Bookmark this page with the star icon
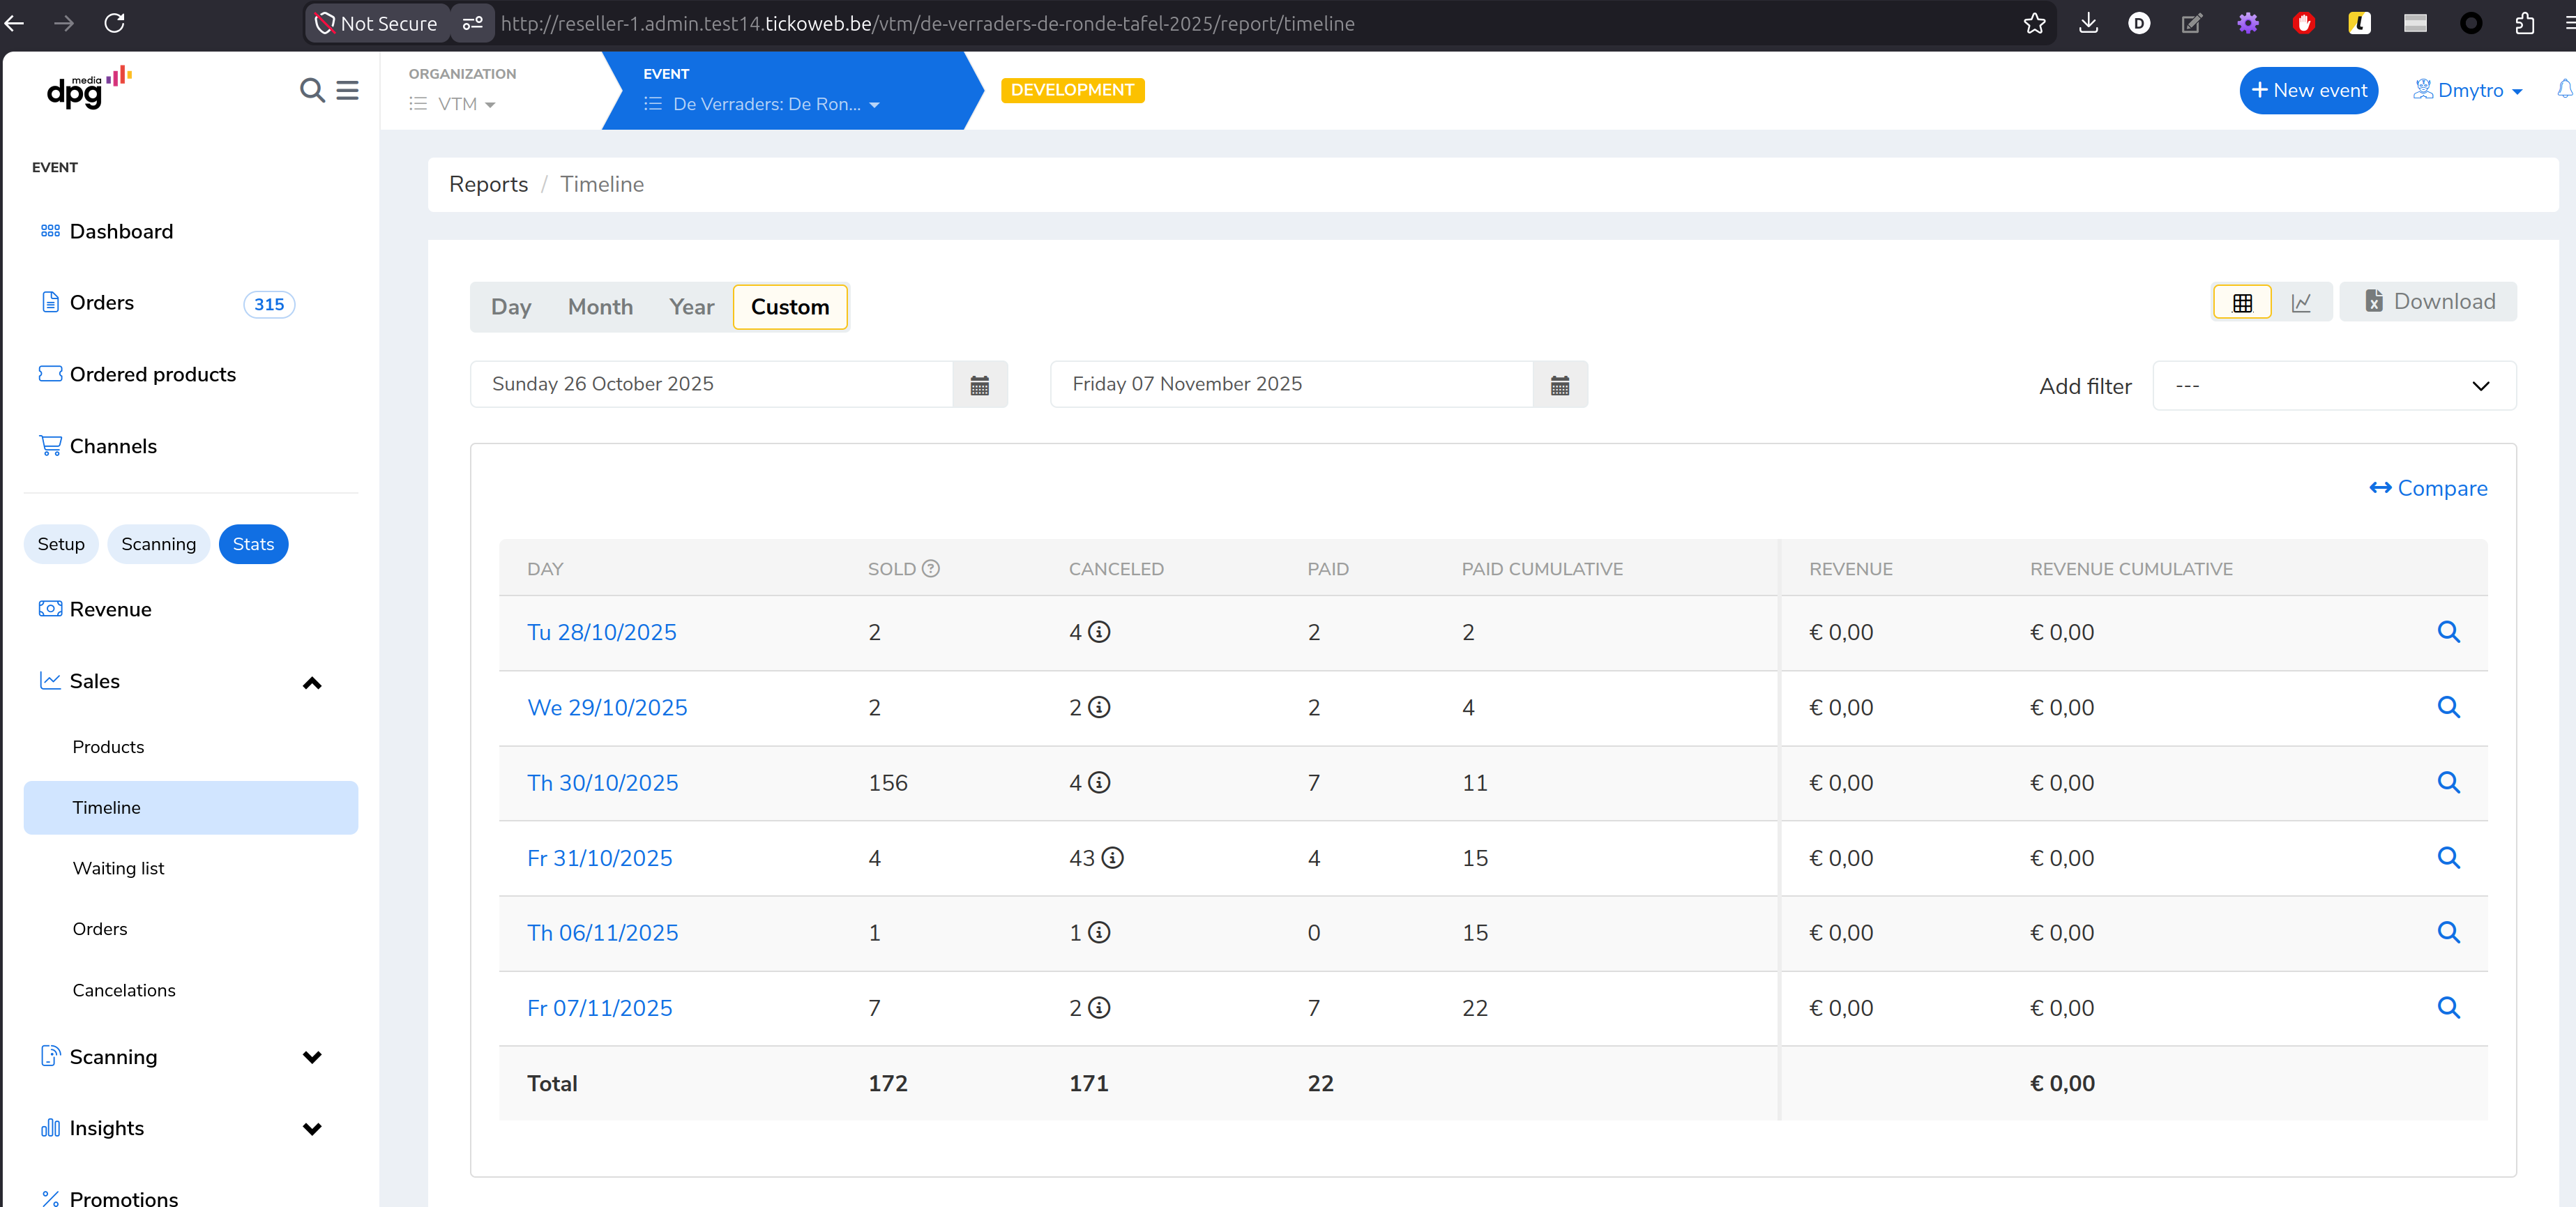 [x=2034, y=23]
